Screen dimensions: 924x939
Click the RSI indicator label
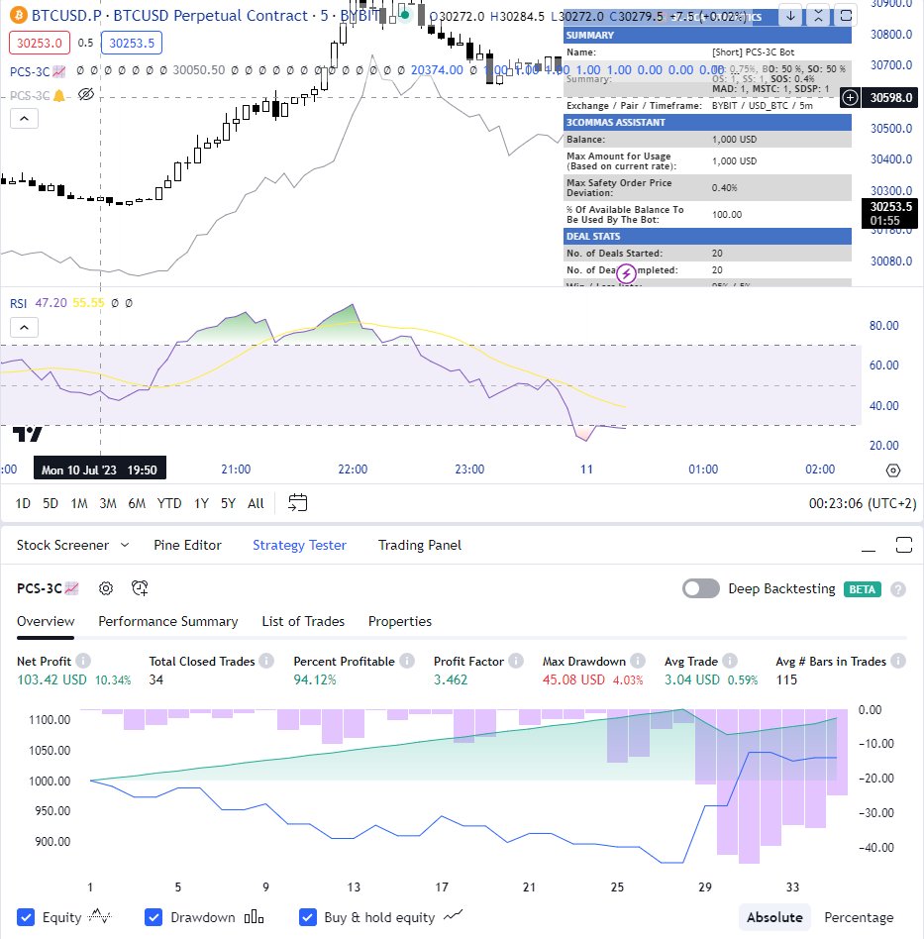[18, 304]
